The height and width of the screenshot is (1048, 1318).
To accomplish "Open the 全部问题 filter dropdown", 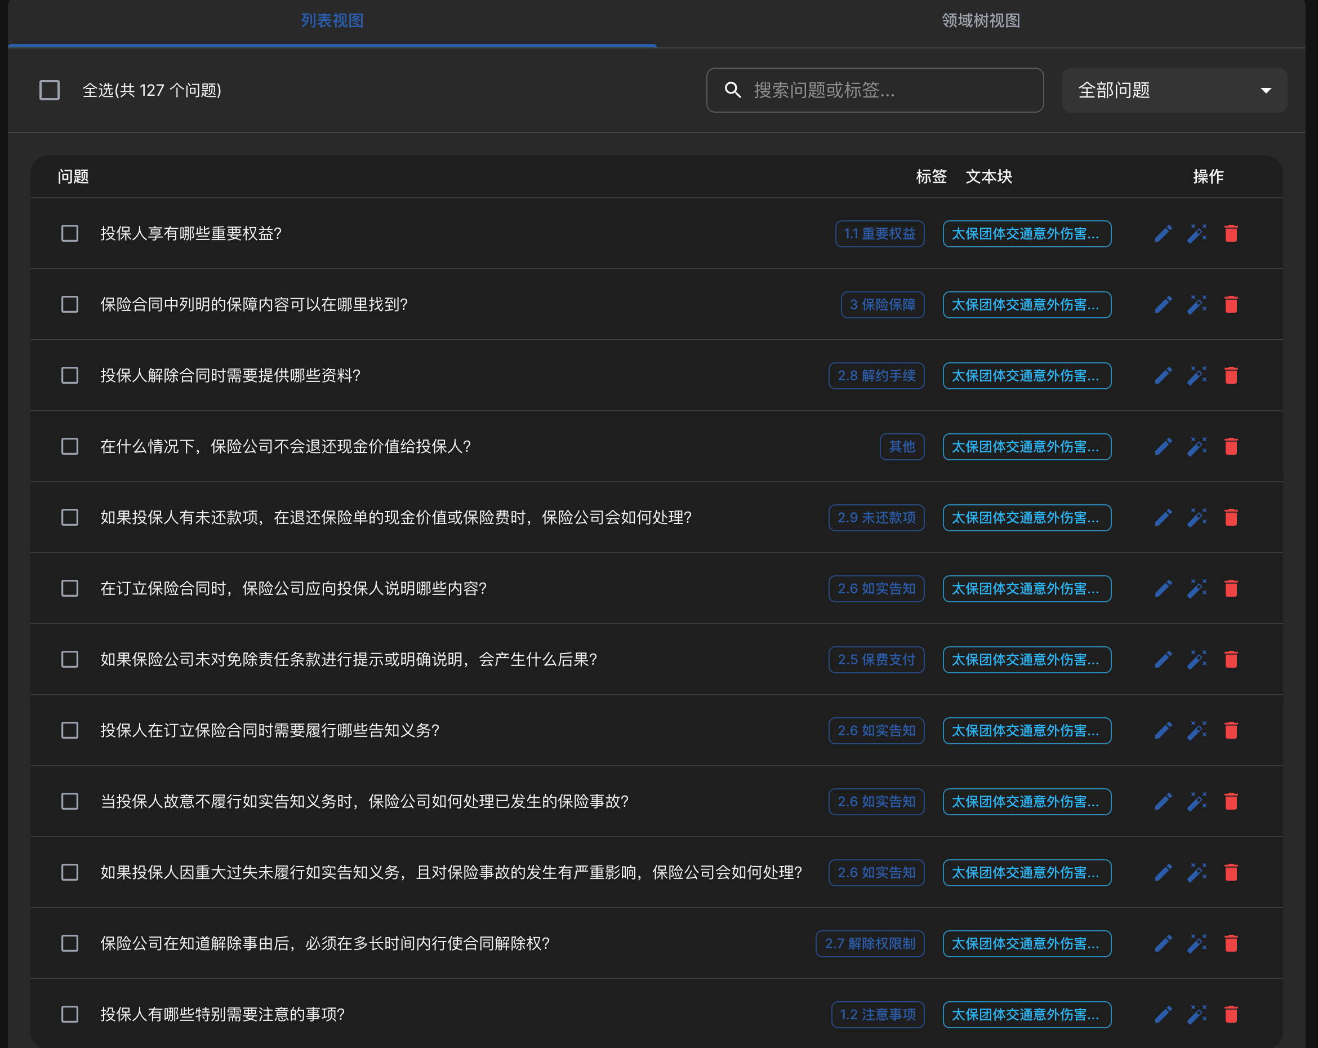I will click(1174, 90).
